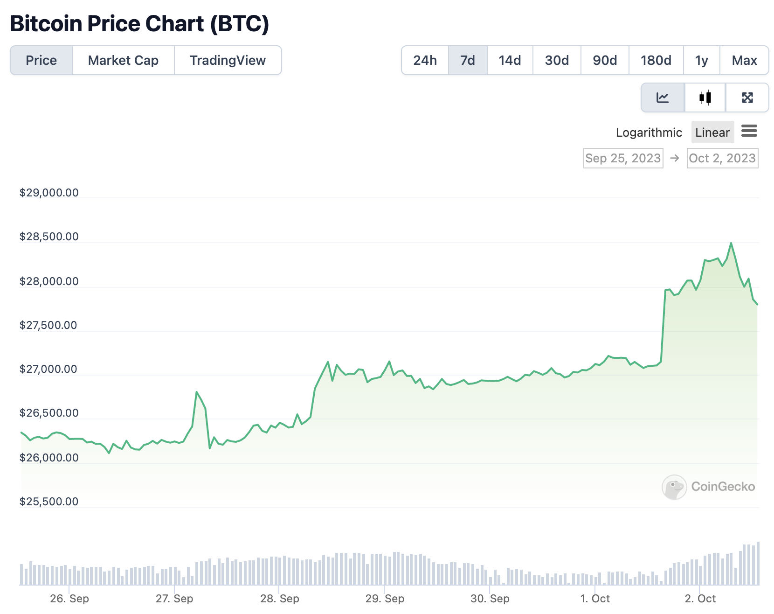Select the 14d time range
Viewport: 774px width, 614px height.
(510, 60)
